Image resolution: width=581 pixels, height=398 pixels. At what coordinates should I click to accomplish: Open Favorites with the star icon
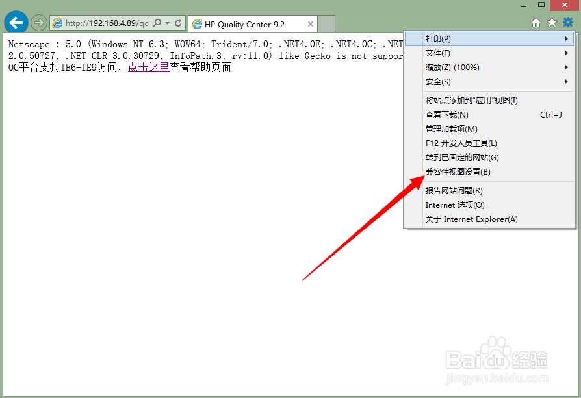coord(552,23)
